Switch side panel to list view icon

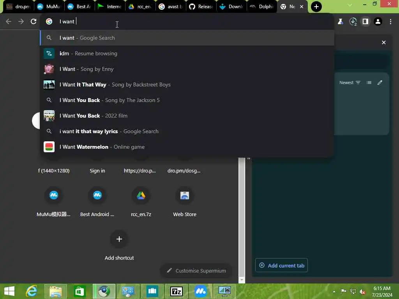(369, 83)
